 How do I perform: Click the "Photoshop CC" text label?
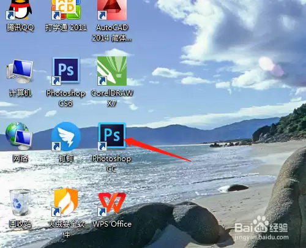pyautogui.click(x=111, y=163)
